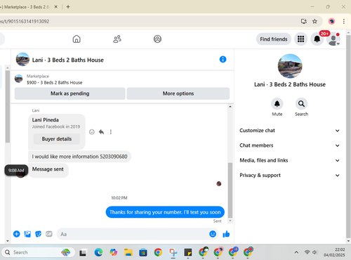
Task: Send a thumbs up like
Action: [226, 234]
